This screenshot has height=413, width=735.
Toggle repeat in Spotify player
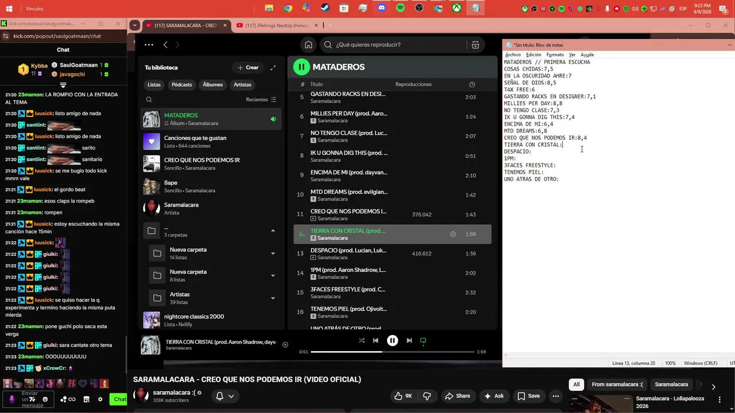[x=423, y=341]
